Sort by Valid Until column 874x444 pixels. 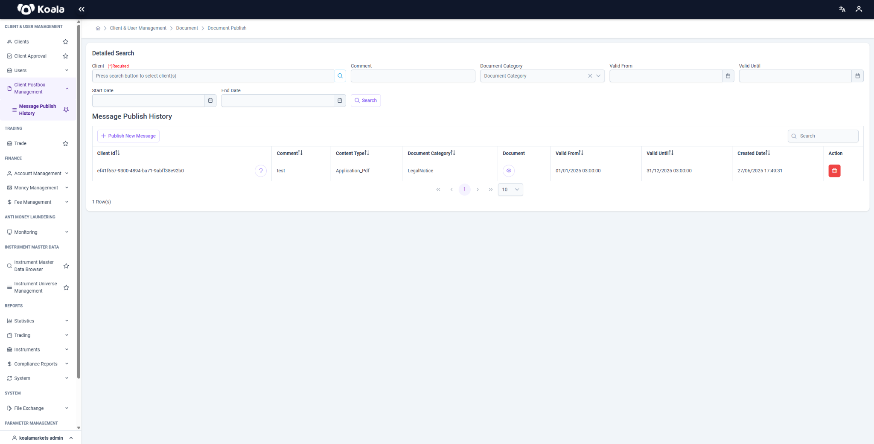tap(671, 153)
